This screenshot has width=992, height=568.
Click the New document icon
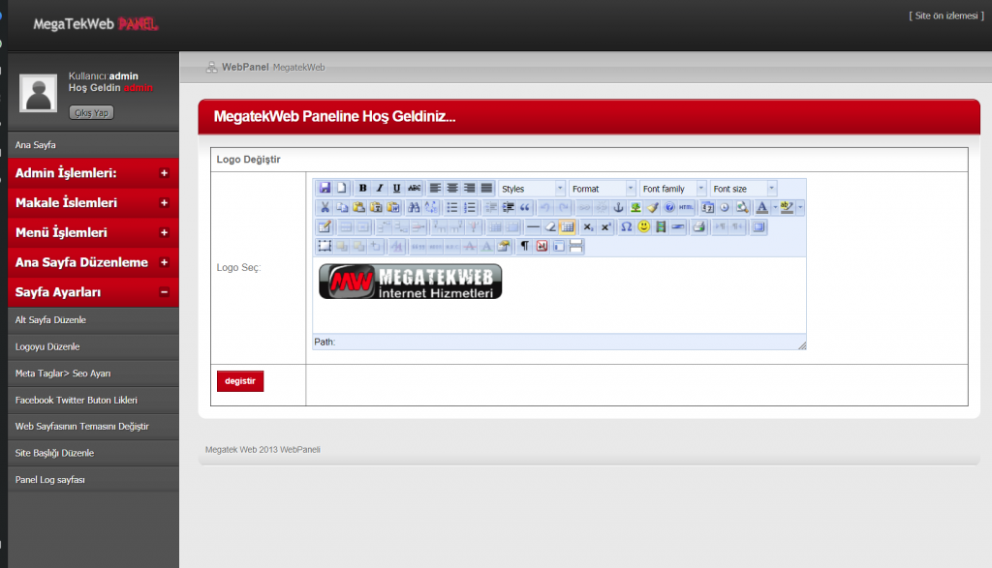(x=342, y=189)
